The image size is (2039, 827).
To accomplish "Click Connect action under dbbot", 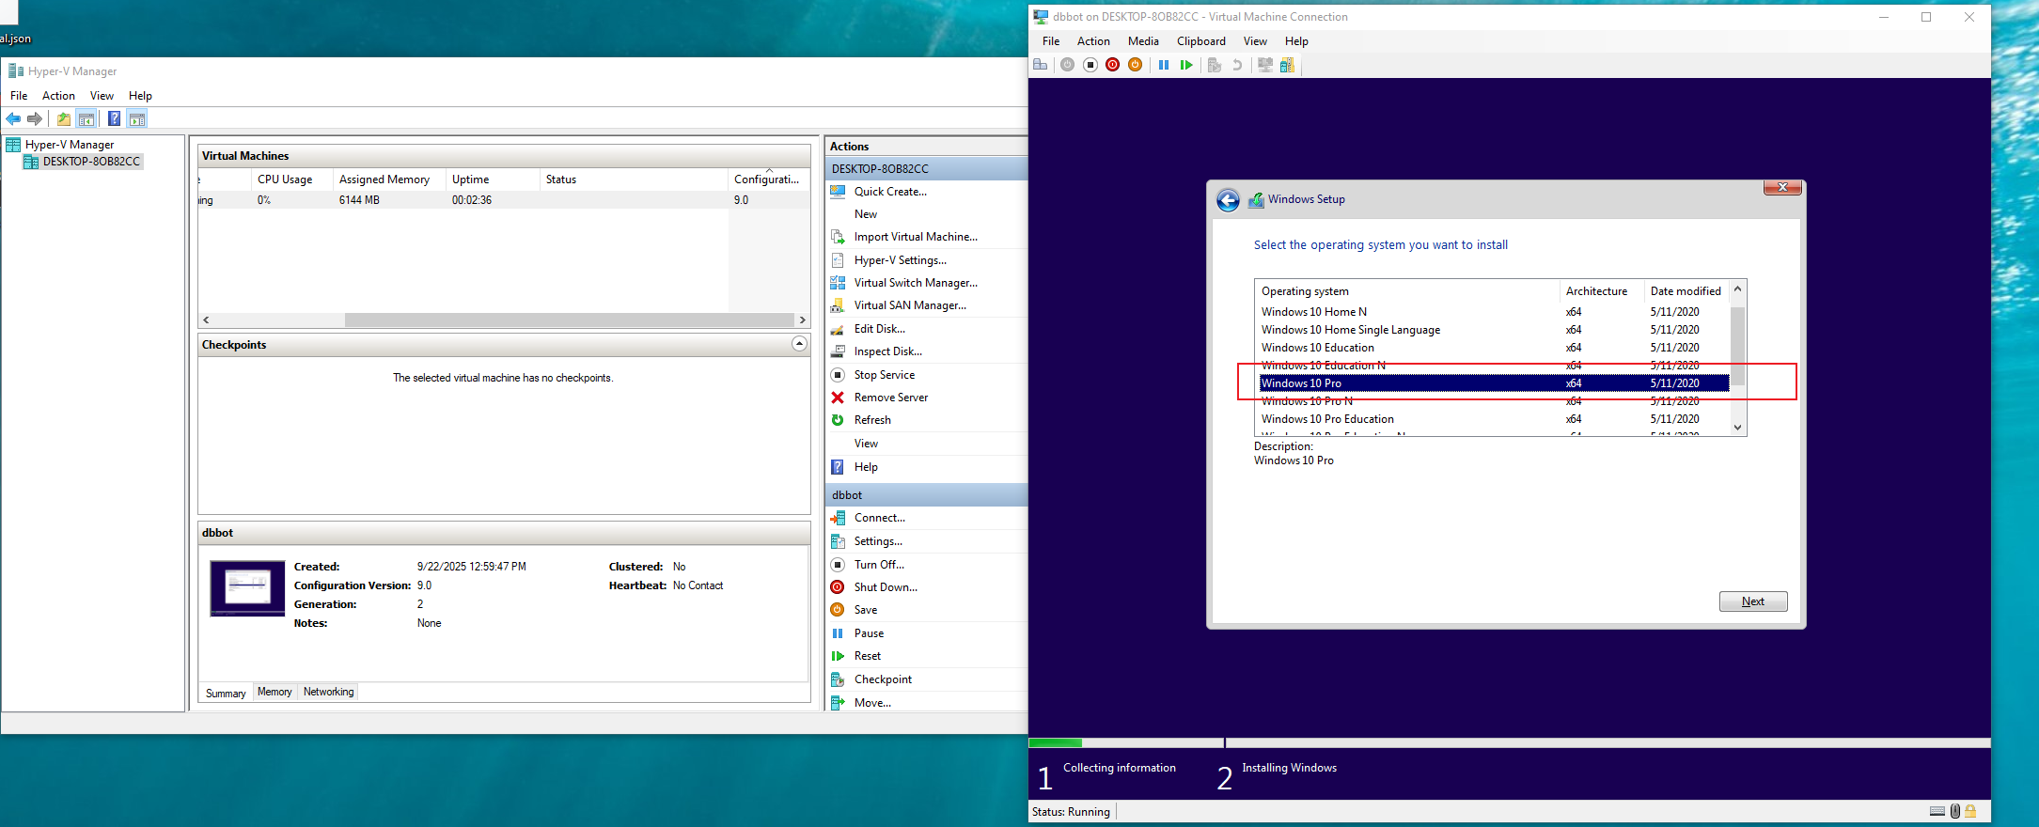I will click(880, 518).
